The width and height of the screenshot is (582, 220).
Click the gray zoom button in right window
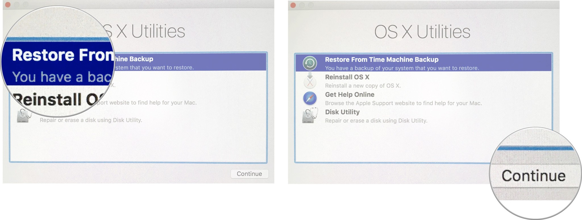[x=311, y=5]
